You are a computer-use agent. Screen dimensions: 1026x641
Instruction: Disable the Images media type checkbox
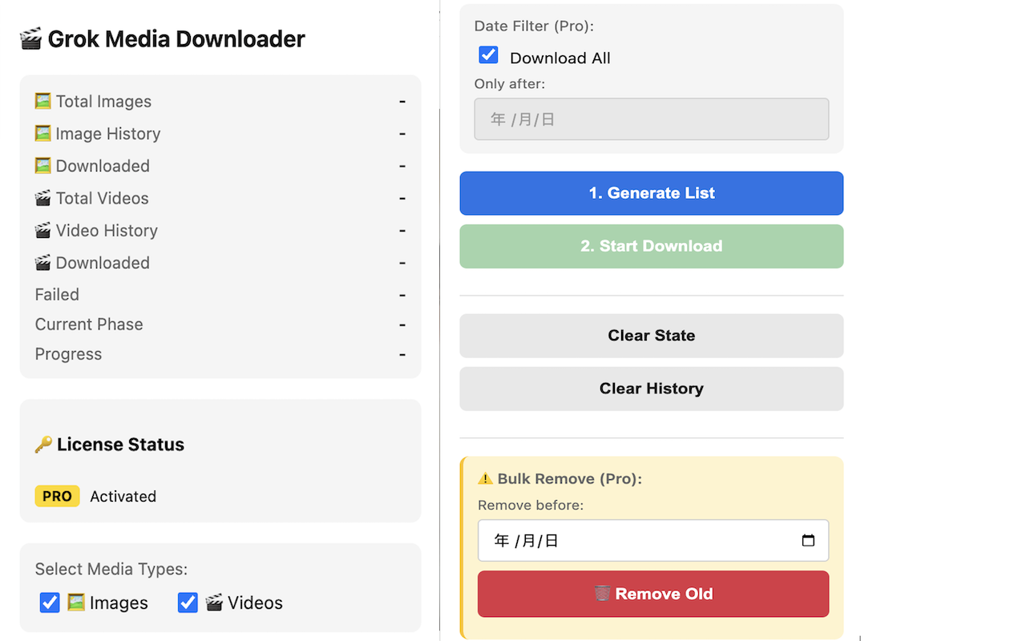point(49,603)
